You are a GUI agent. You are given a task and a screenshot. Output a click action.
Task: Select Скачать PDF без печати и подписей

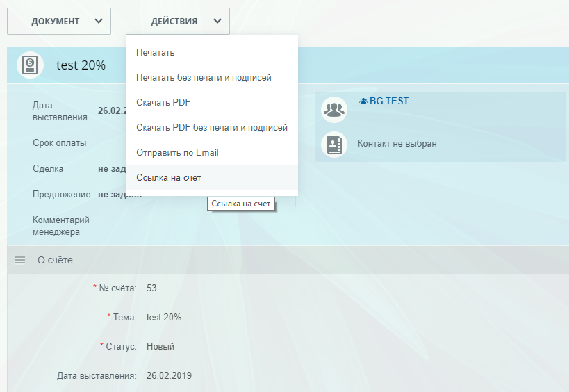coord(212,128)
